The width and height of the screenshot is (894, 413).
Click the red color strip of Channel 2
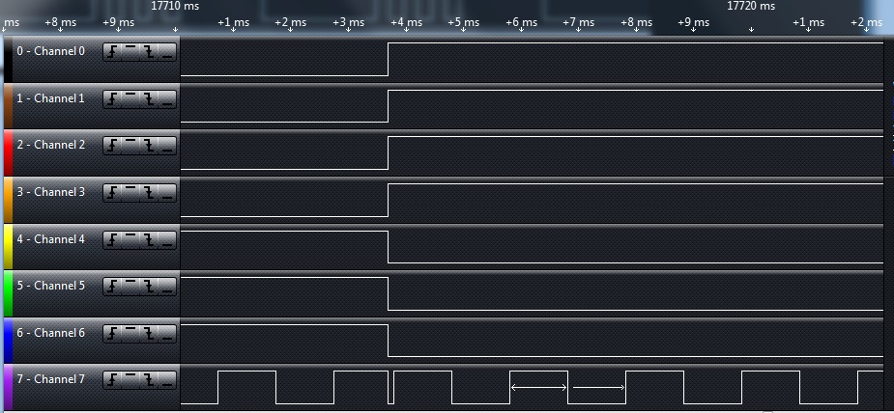pyautogui.click(x=8, y=152)
